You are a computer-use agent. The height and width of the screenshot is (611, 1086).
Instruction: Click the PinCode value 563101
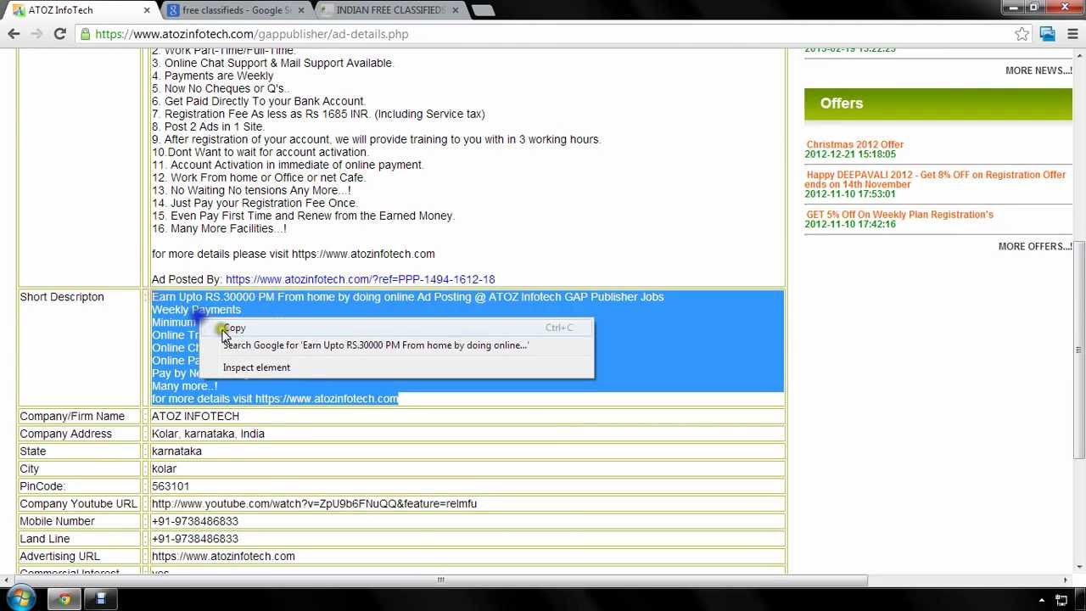click(x=171, y=486)
